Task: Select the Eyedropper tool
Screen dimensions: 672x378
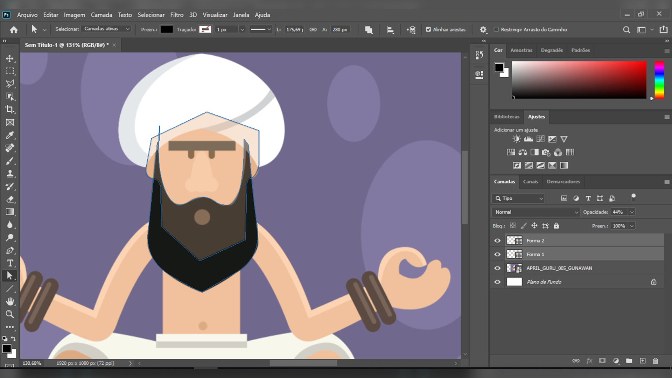Action: click(x=10, y=135)
